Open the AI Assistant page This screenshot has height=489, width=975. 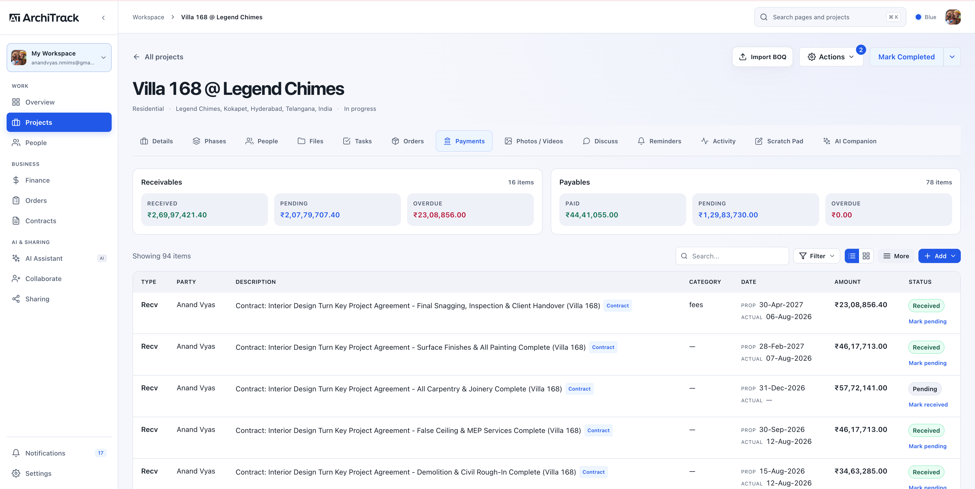[59, 258]
